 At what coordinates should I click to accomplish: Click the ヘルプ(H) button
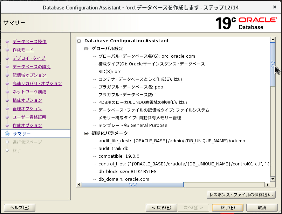point(20,208)
